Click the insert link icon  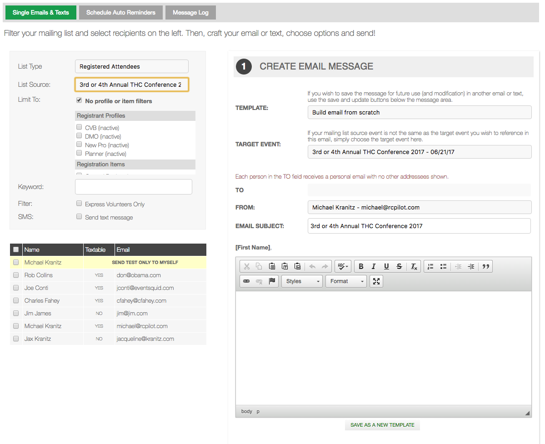point(246,281)
